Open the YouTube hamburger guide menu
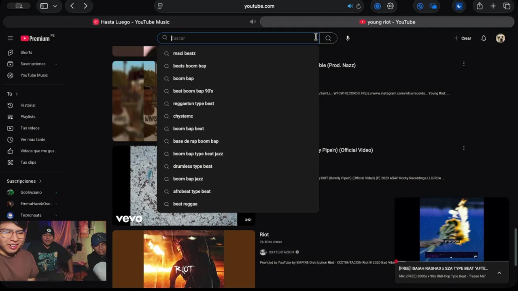The width and height of the screenshot is (518, 291). tap(10, 38)
